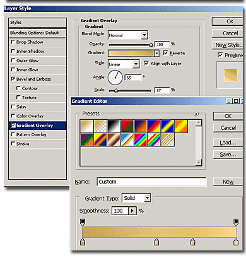Enable the Contour checkbox
The height and width of the screenshot is (258, 246).
coord(18,88)
